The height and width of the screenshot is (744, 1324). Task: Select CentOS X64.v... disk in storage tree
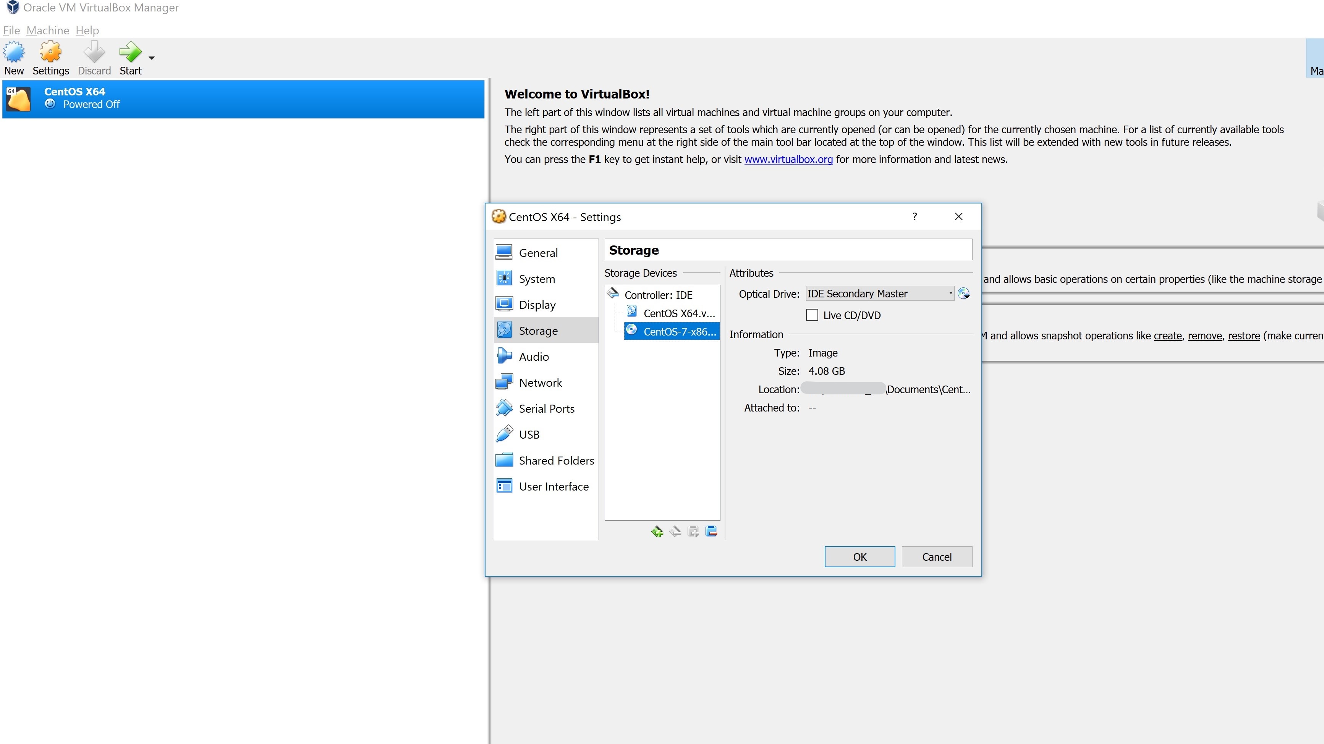[x=678, y=313]
